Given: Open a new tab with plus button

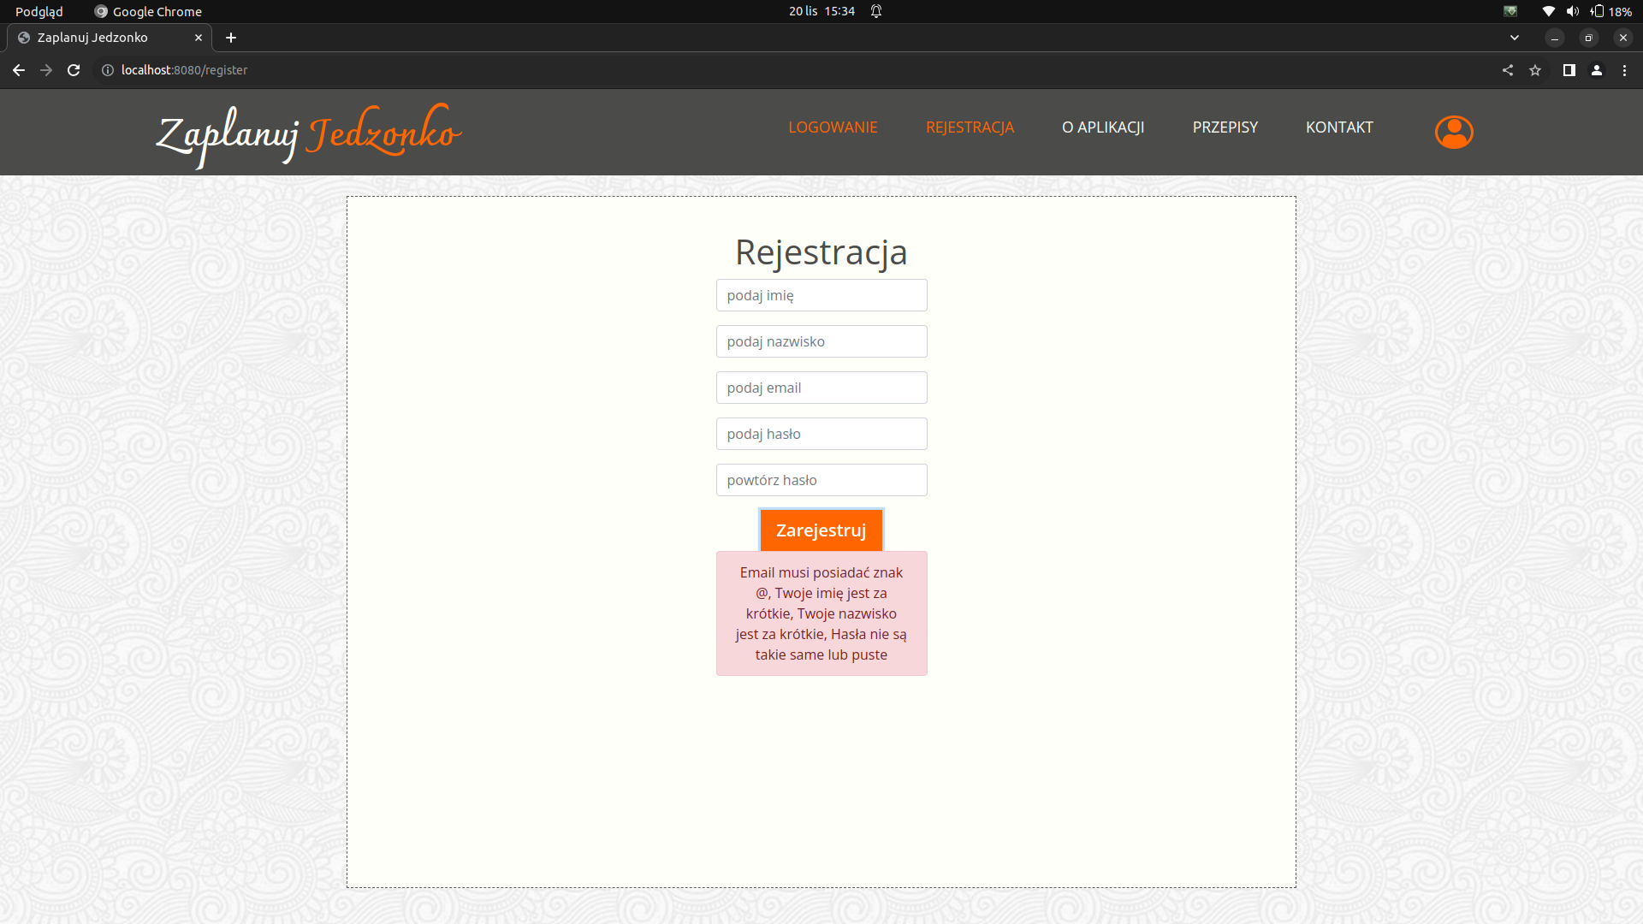Looking at the screenshot, I should tap(231, 38).
